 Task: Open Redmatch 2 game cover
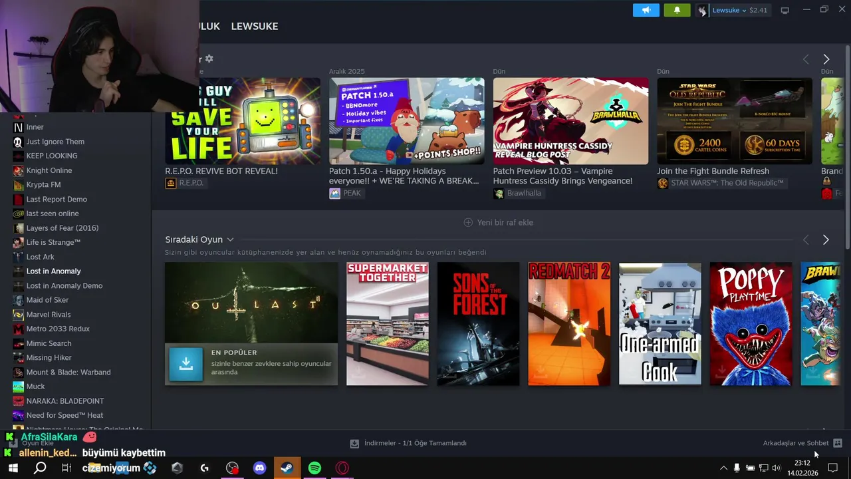click(569, 323)
